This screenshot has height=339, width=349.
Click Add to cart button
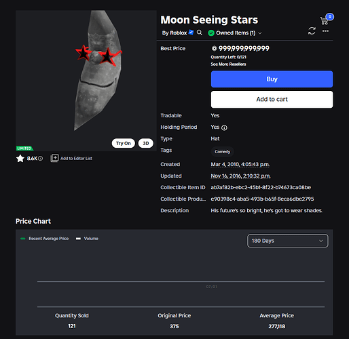pyautogui.click(x=272, y=99)
